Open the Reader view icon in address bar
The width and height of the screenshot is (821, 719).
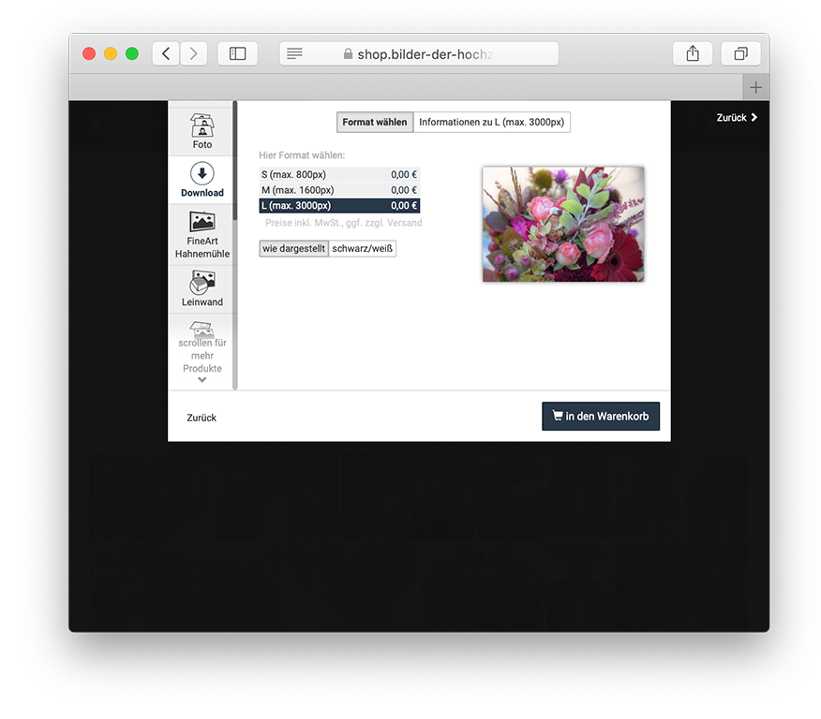tap(294, 53)
